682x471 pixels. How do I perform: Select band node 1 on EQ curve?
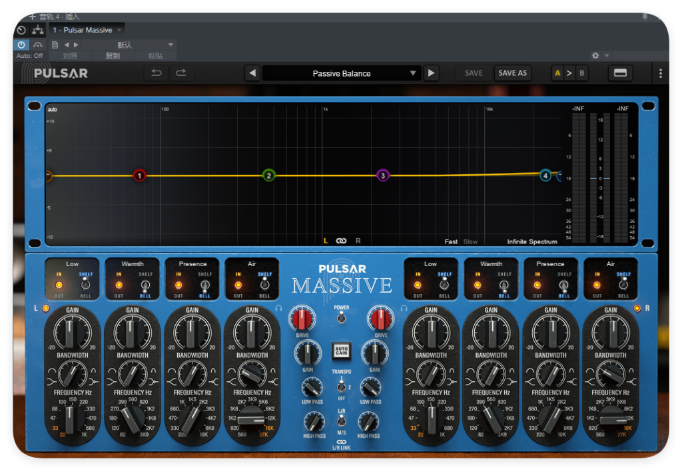tap(139, 176)
